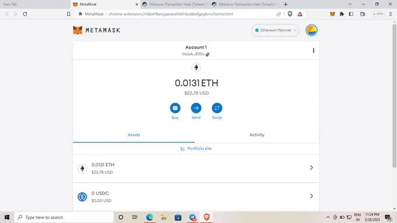The image size is (397, 223).
Task: Click the Send arrow button
Action: [x=196, y=108]
